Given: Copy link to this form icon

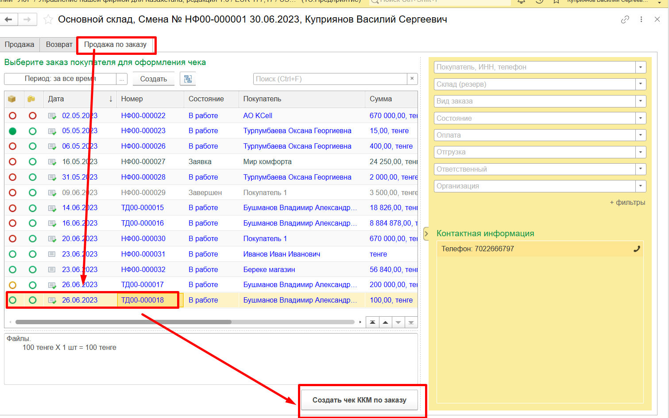Looking at the screenshot, I should pos(625,19).
